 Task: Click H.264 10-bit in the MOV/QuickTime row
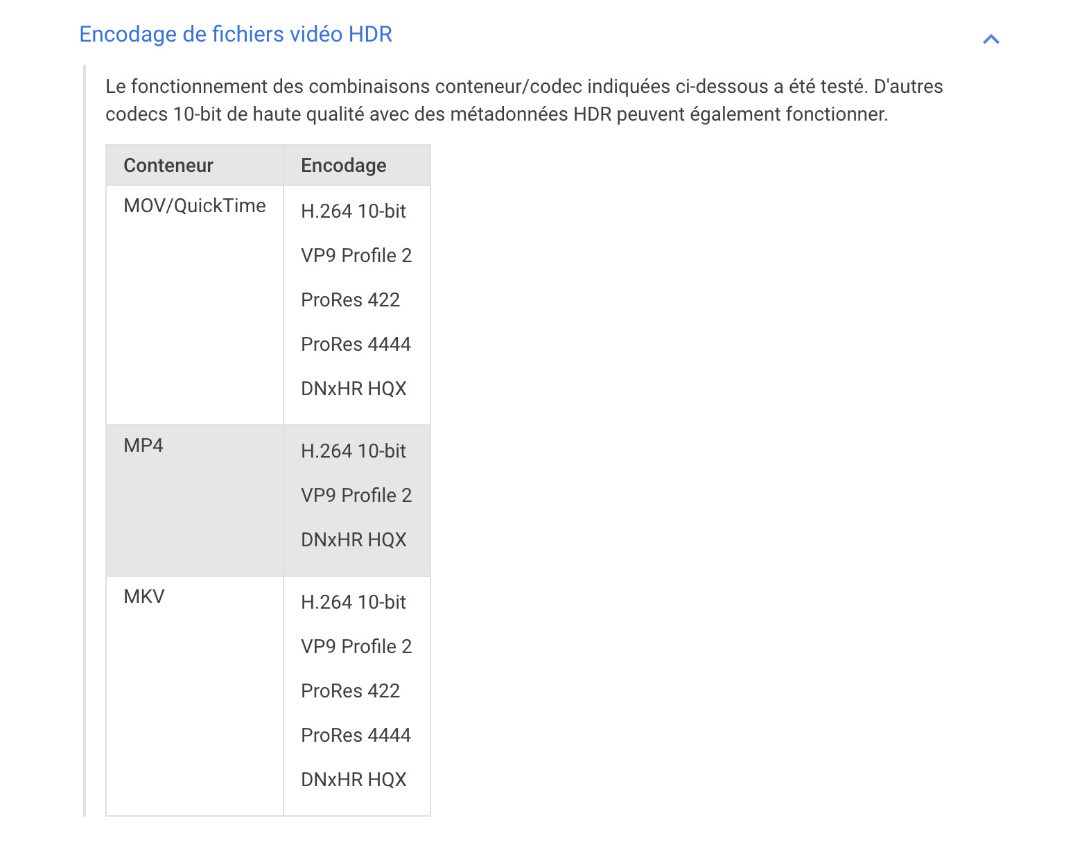353,211
